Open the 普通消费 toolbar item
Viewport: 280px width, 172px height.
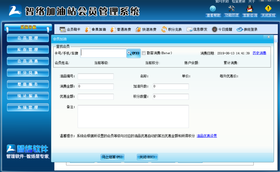point(121,29)
